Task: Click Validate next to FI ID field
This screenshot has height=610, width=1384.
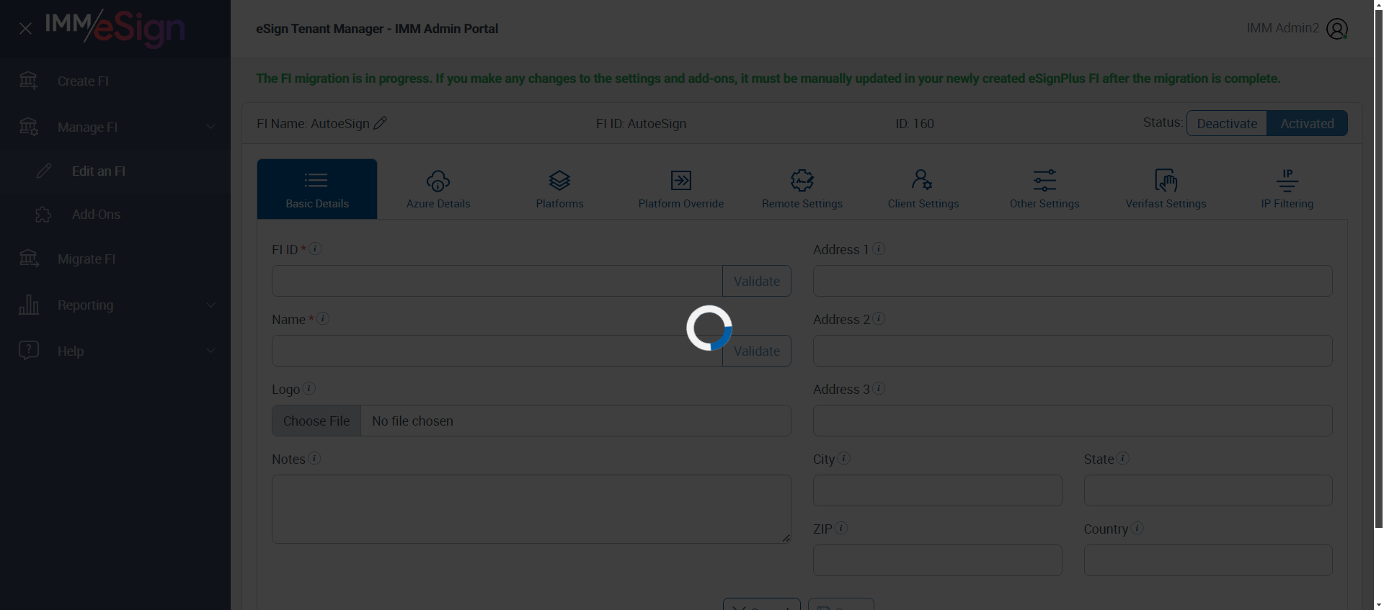Action: [x=757, y=281]
